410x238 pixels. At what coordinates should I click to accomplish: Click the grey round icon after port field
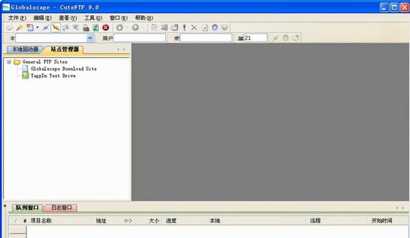pyautogui.click(x=286, y=38)
